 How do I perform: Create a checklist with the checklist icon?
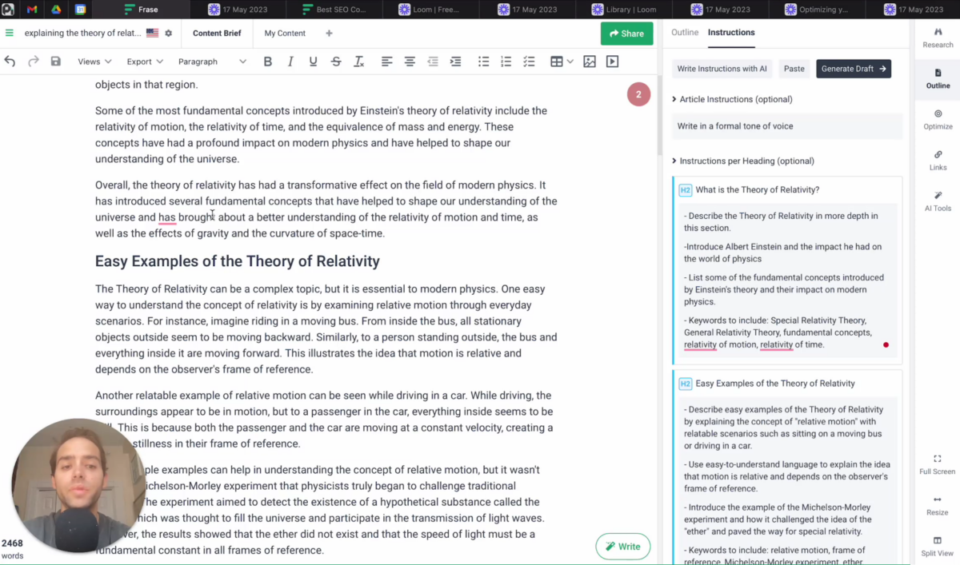coord(529,62)
